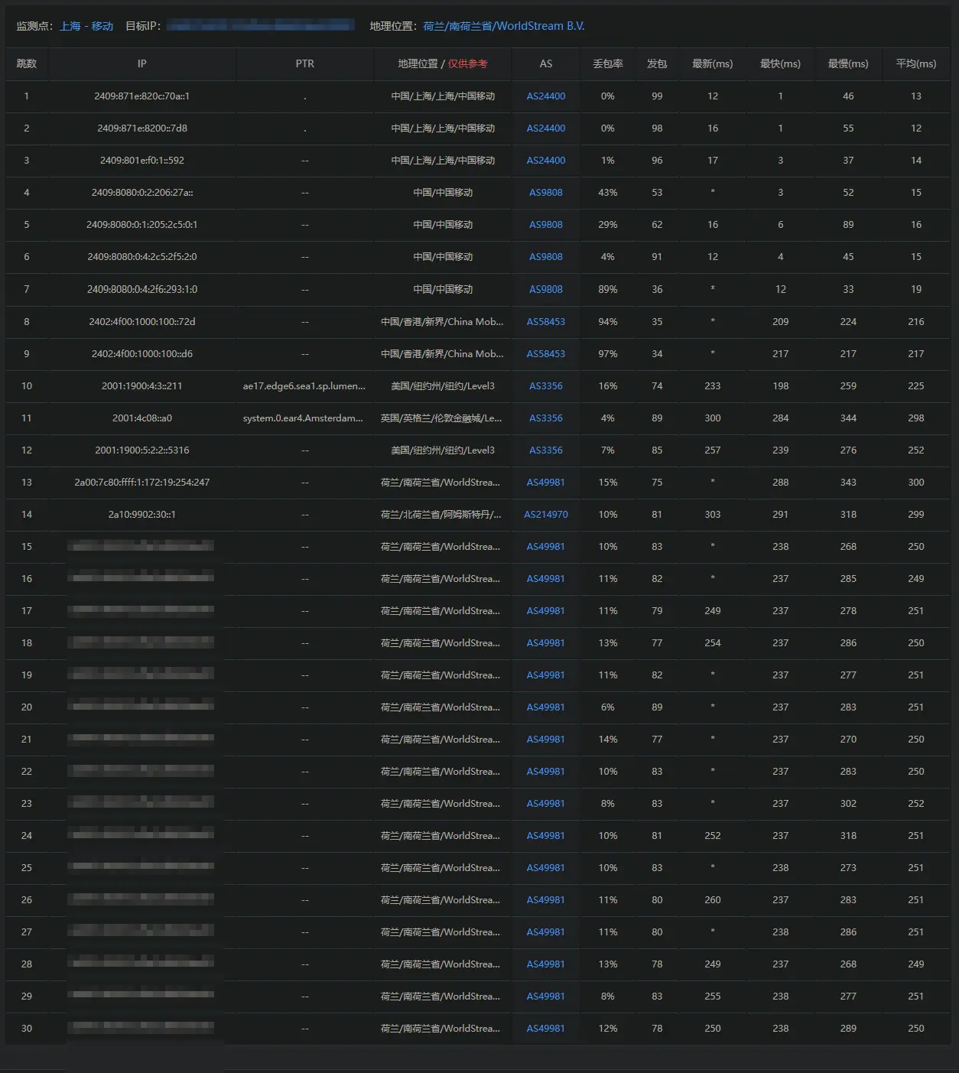Open AS49981 link in hop 30 row
The image size is (959, 1073).
(x=545, y=1029)
